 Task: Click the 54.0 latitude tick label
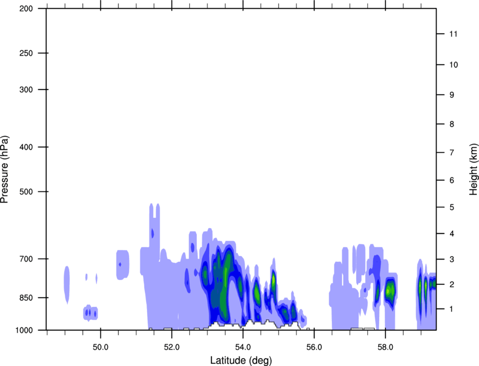tap(243, 347)
